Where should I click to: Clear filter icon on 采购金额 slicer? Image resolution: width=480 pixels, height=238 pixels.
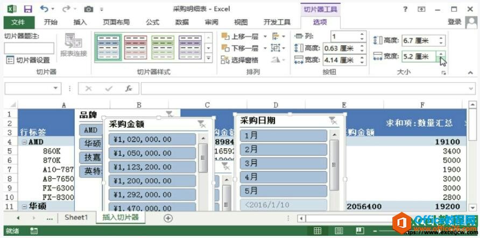click(x=201, y=124)
